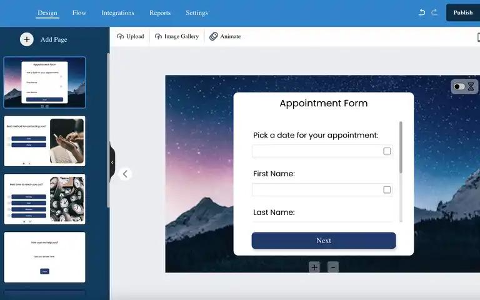Click the plus button below the form
480x300 pixels.
point(314,267)
